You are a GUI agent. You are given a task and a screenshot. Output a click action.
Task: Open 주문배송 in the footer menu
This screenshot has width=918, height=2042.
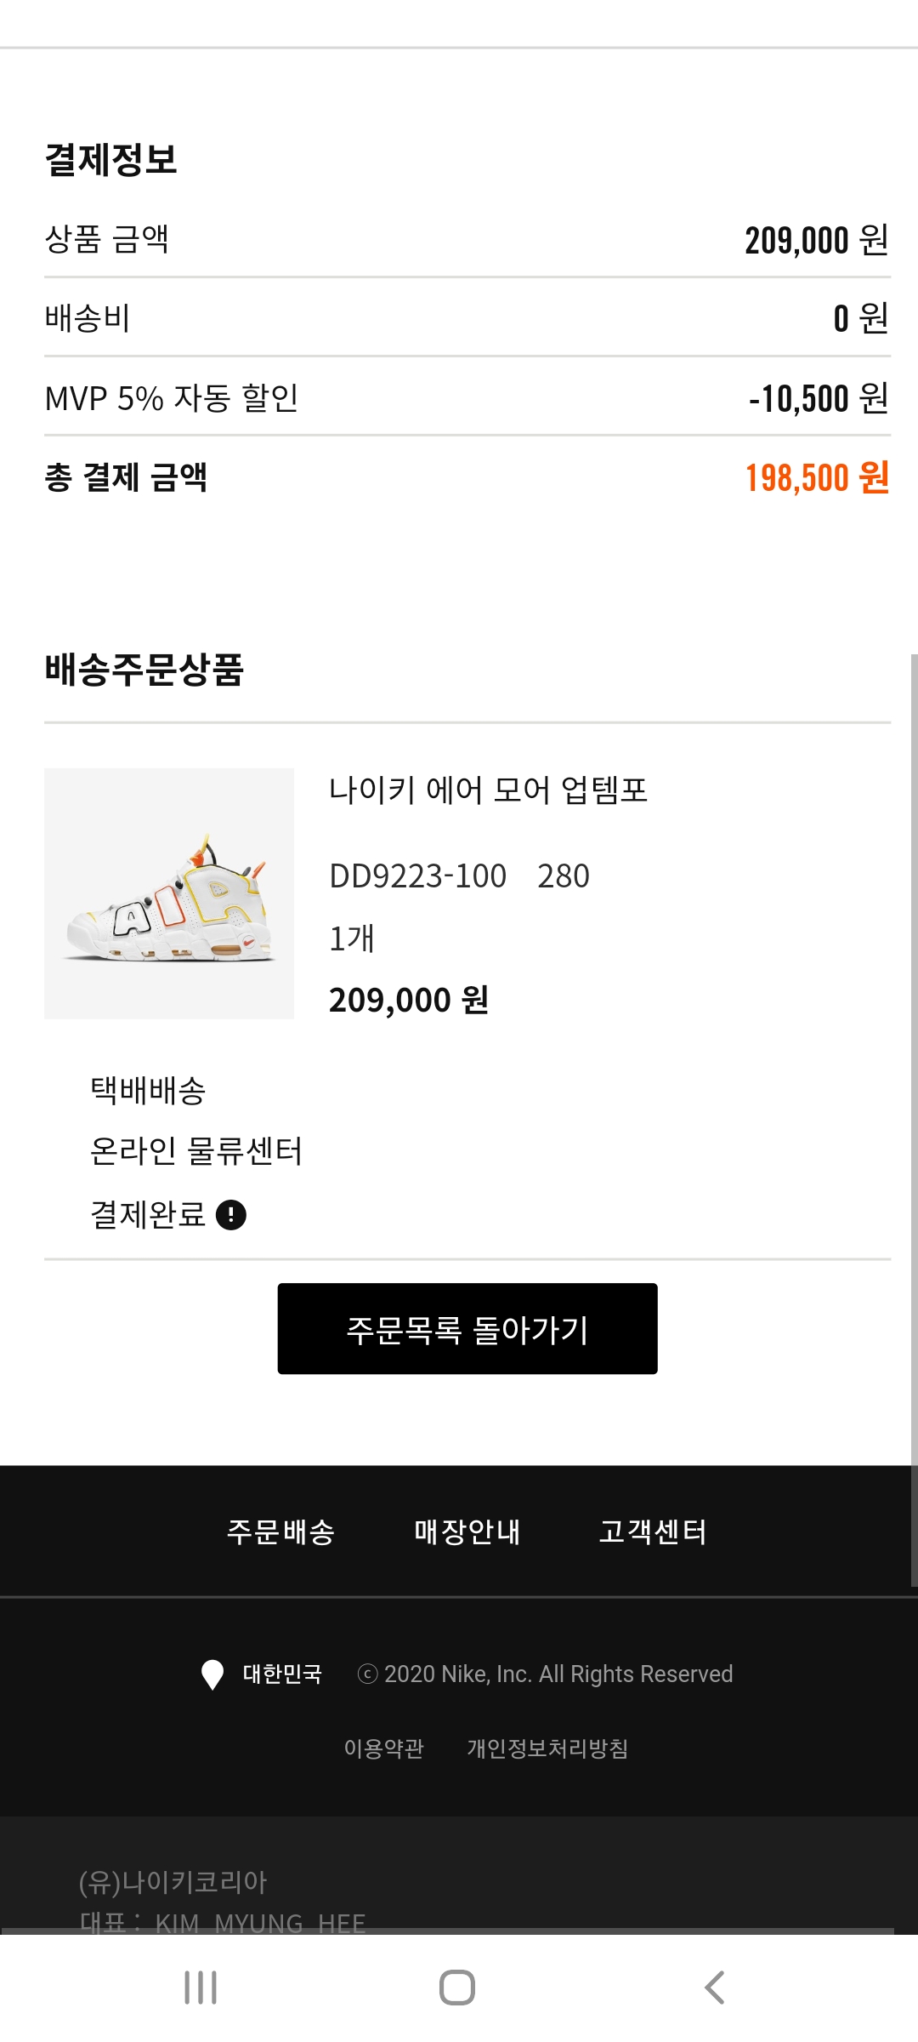click(x=280, y=1531)
